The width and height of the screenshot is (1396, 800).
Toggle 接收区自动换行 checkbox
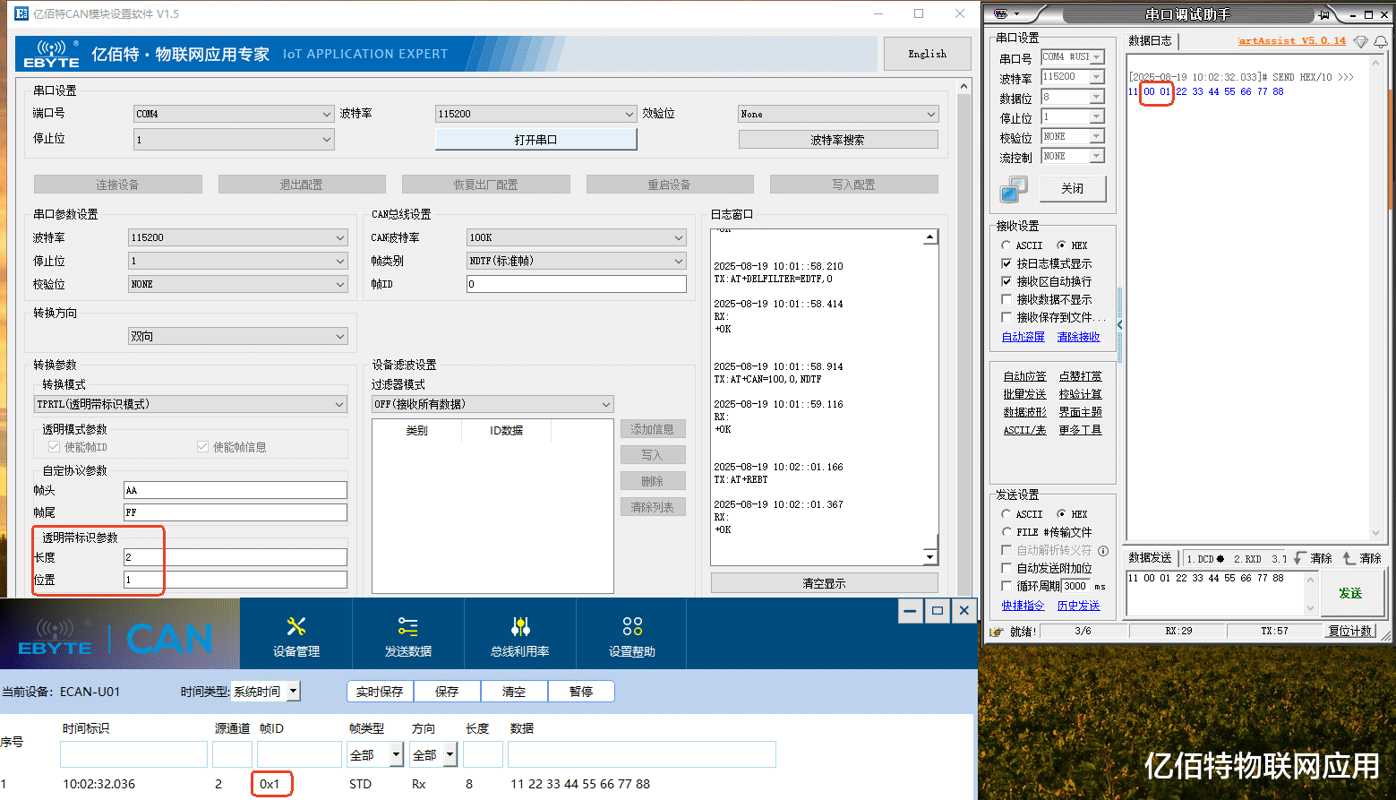[1006, 281]
